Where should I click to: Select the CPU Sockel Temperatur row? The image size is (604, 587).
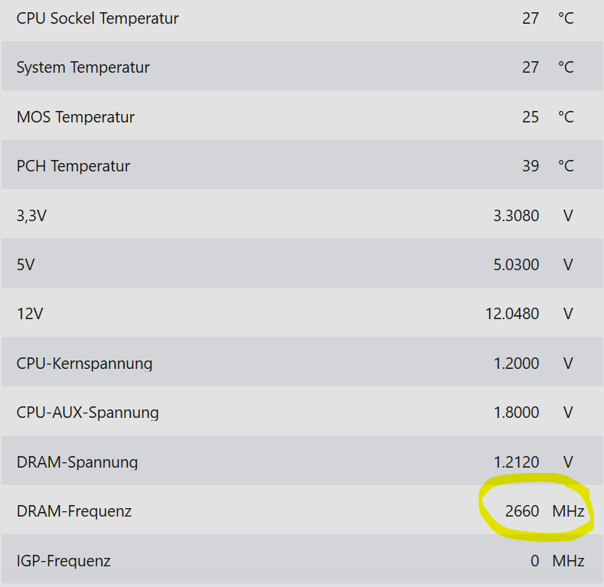coord(302,18)
